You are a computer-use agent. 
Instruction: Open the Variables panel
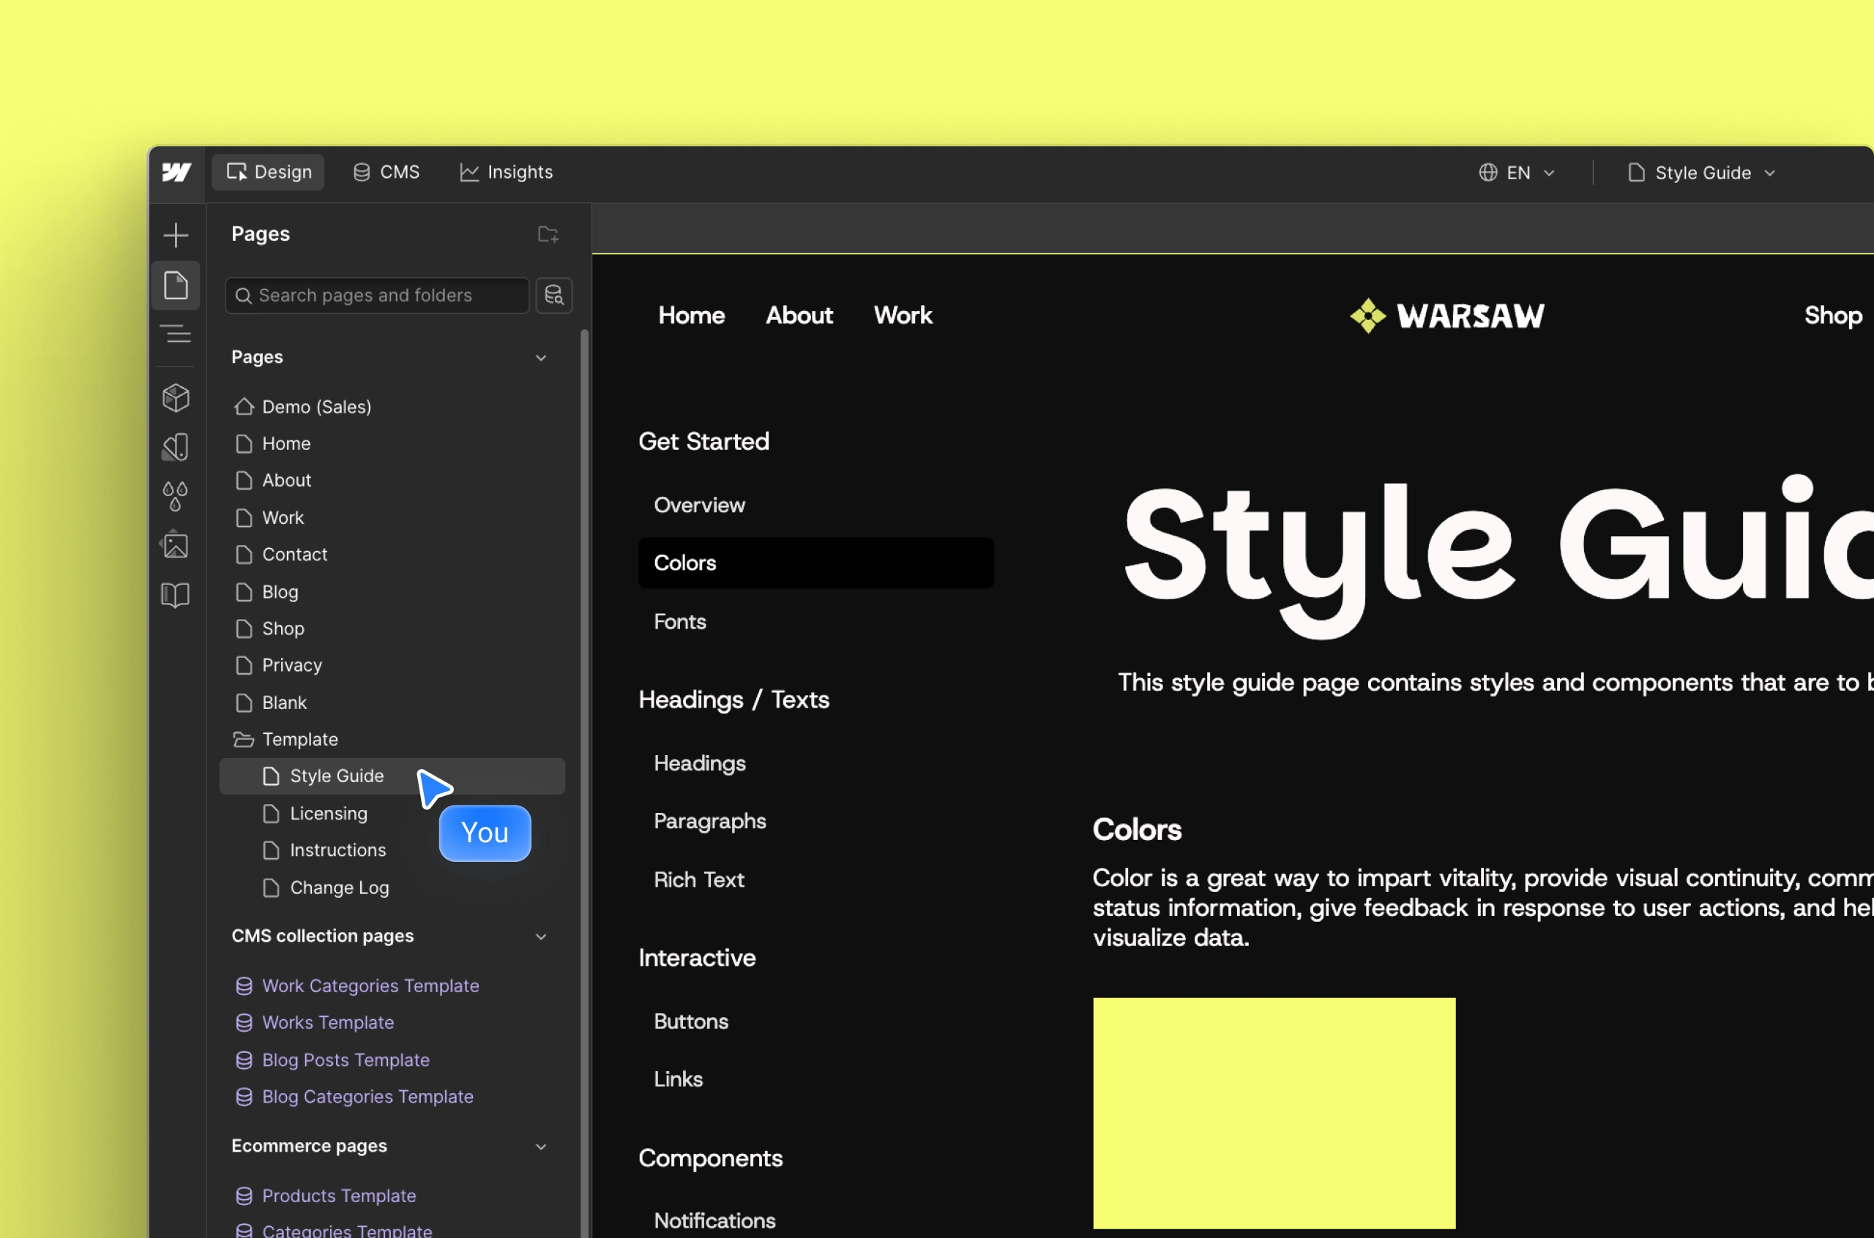[x=176, y=496]
